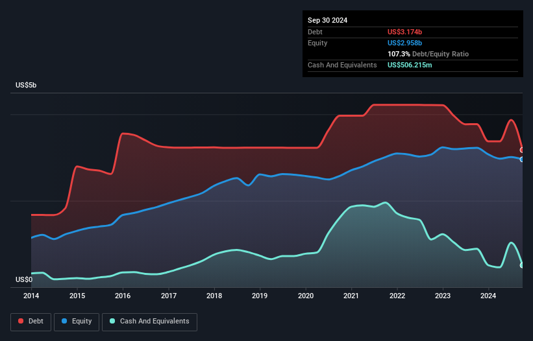Click the 107.3% Debt/Equity Ratio text

(428, 54)
